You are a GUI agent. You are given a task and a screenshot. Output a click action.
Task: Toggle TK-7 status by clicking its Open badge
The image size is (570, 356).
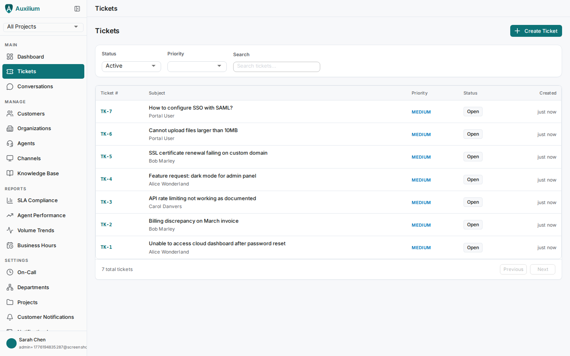(473, 111)
